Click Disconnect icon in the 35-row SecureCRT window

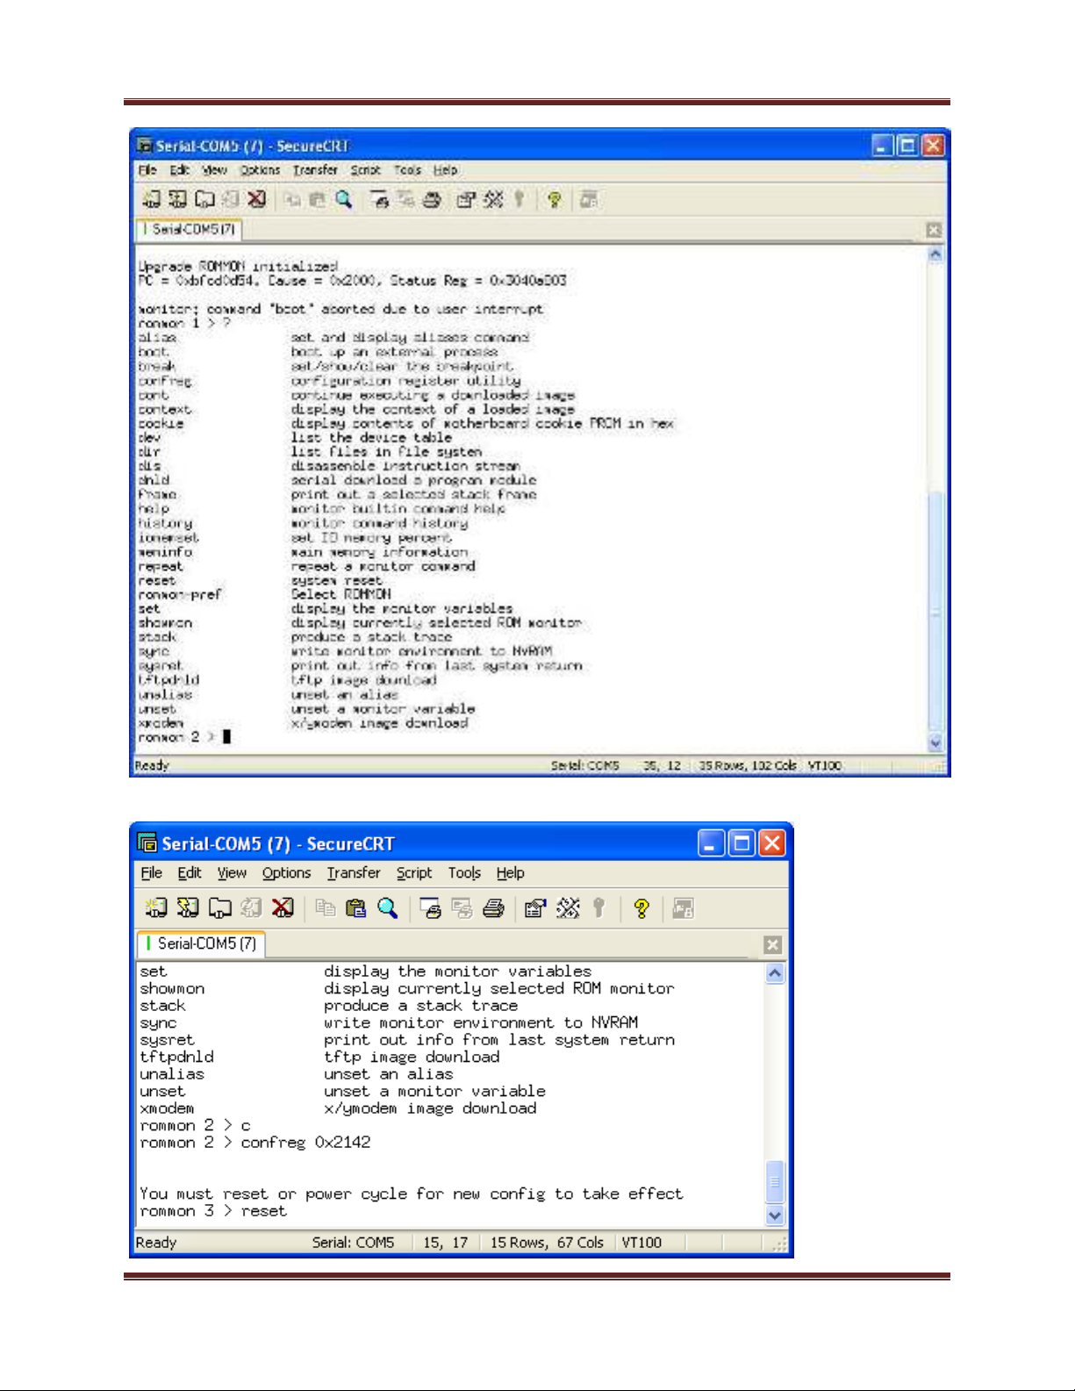pyautogui.click(x=256, y=200)
